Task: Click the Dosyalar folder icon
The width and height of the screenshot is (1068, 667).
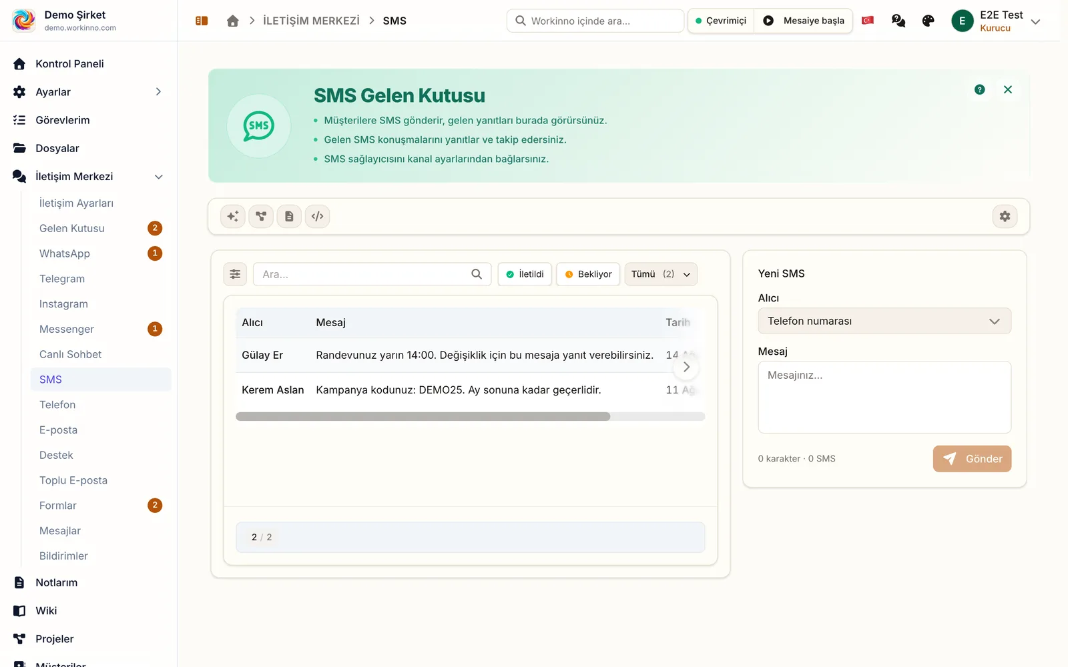Action: (x=19, y=148)
